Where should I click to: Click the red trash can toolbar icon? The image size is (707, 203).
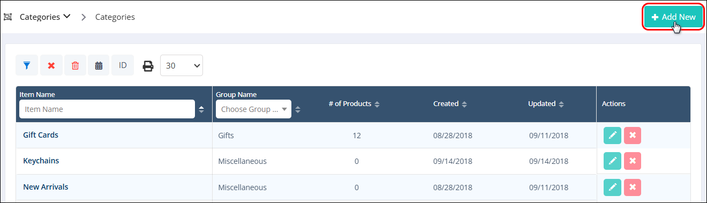pos(75,65)
